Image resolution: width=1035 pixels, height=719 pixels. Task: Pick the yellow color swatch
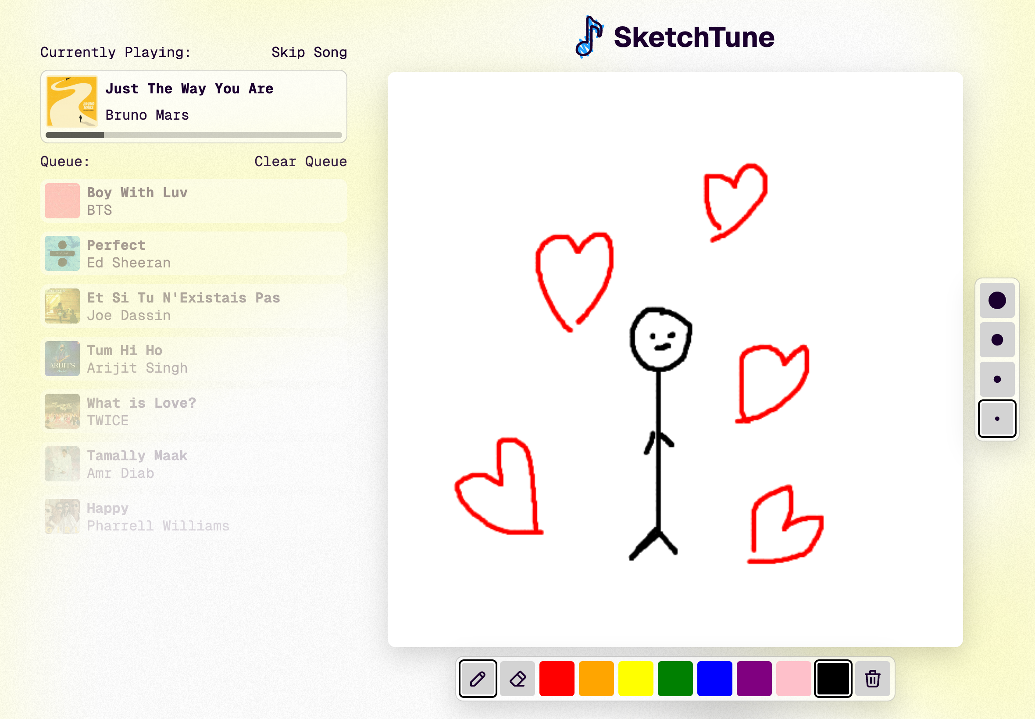pyautogui.click(x=635, y=679)
